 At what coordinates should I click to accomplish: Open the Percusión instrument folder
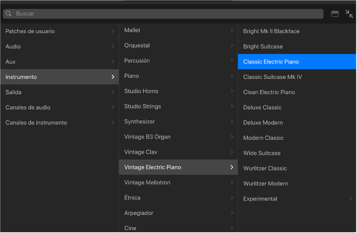(178, 61)
